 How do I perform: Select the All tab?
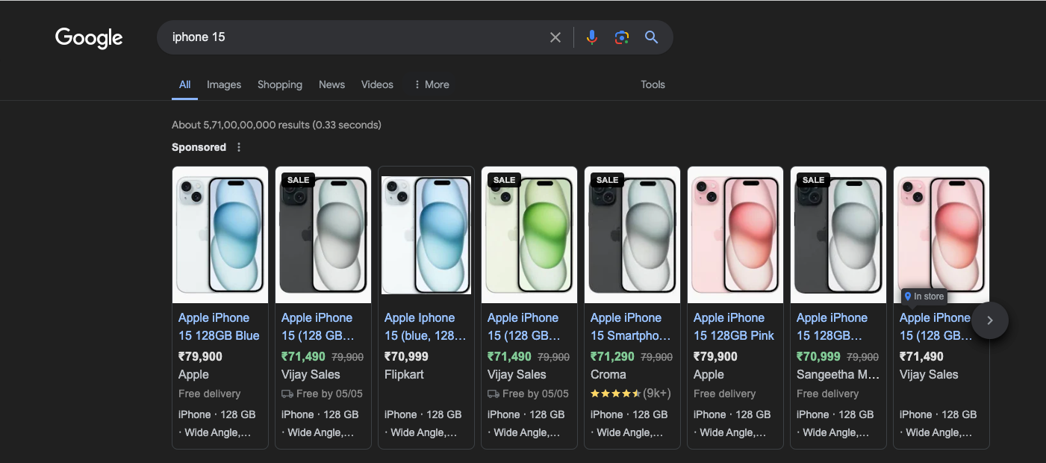184,84
